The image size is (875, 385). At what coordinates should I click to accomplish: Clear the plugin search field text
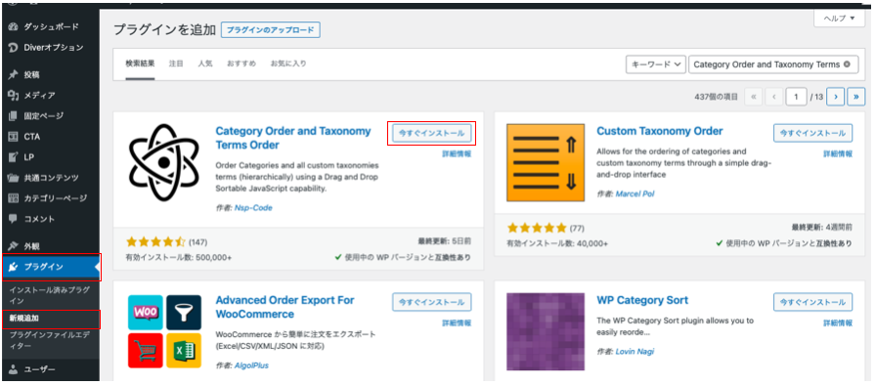[x=847, y=64]
